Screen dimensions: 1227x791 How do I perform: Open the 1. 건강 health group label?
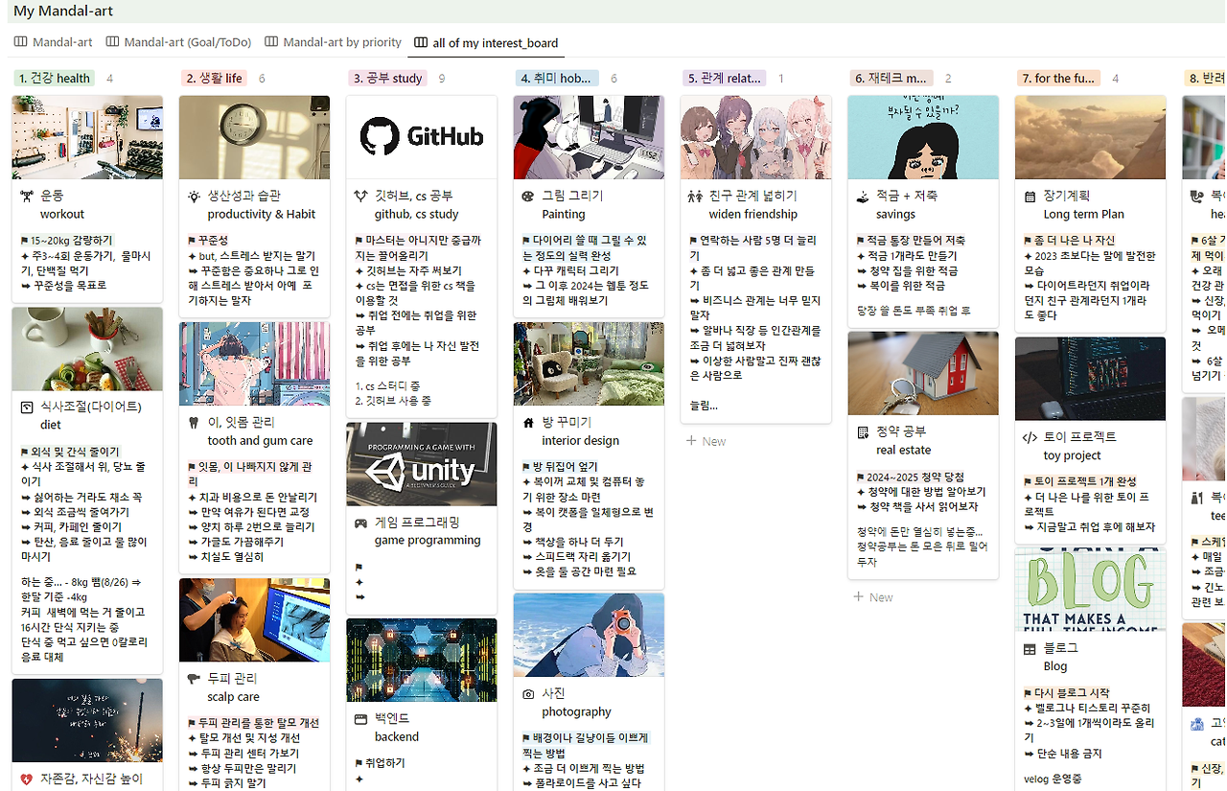pyautogui.click(x=54, y=79)
